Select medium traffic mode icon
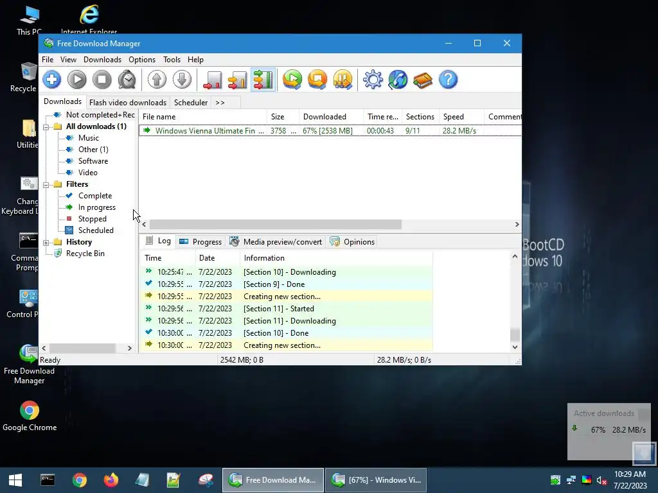The height and width of the screenshot is (493, 658). tap(238, 80)
